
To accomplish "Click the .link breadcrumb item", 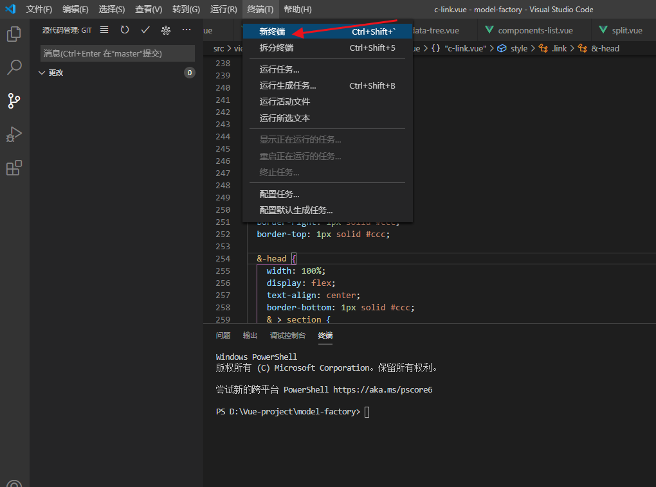I will pos(559,48).
